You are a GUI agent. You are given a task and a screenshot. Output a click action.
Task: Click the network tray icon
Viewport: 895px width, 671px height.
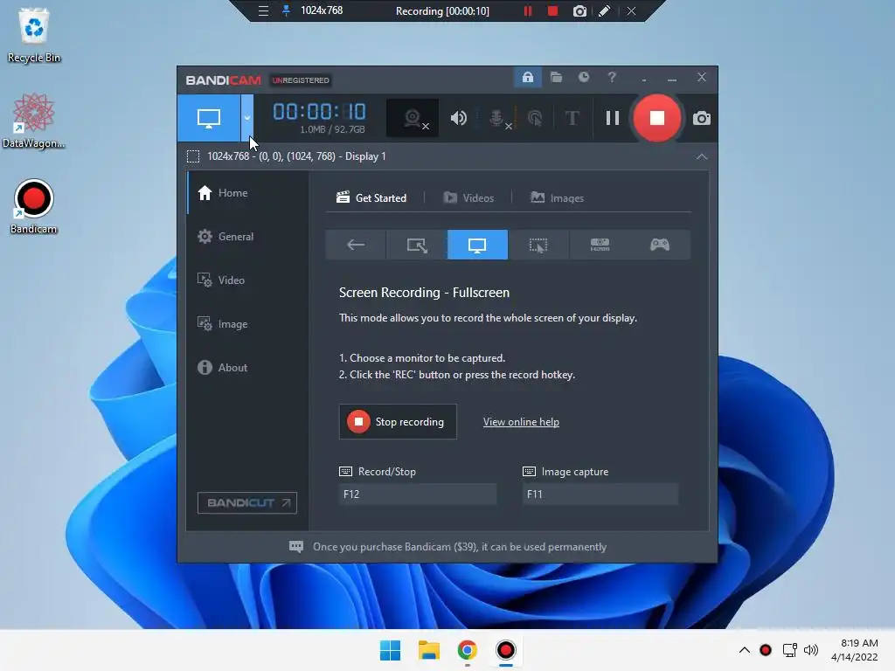tap(789, 650)
